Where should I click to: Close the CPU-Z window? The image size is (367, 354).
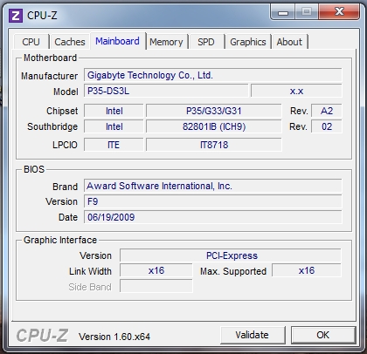click(x=339, y=12)
